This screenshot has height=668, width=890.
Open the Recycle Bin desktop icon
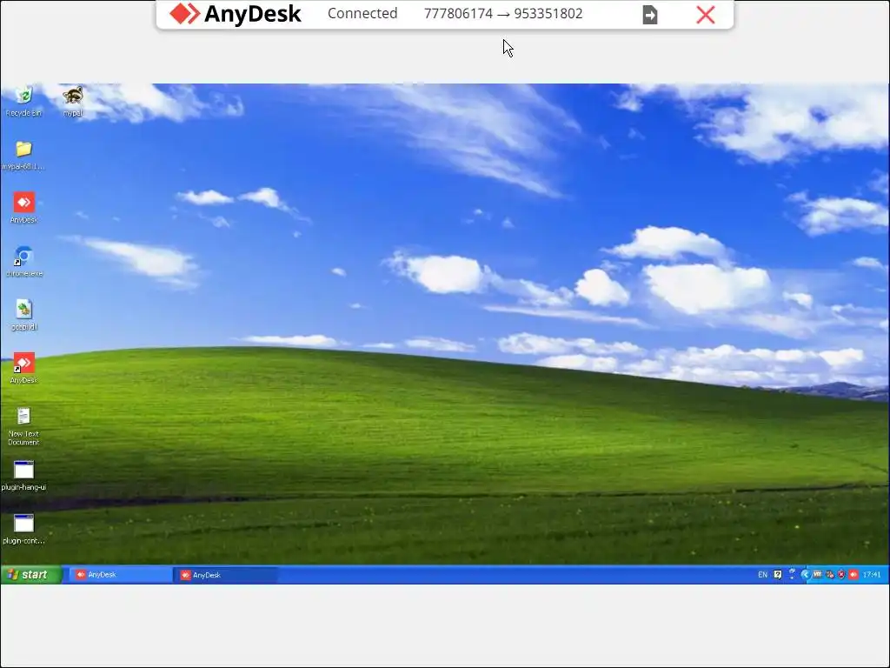point(23,101)
